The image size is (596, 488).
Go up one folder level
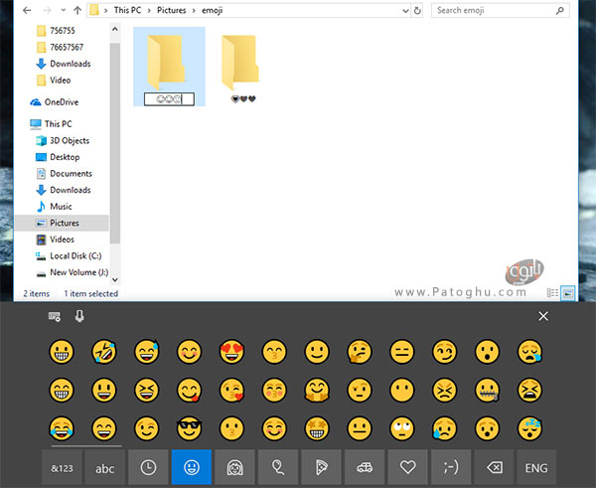(x=77, y=11)
